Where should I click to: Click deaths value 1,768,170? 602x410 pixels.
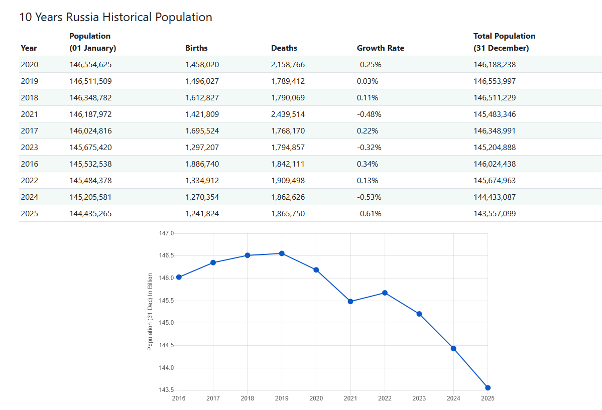(288, 130)
